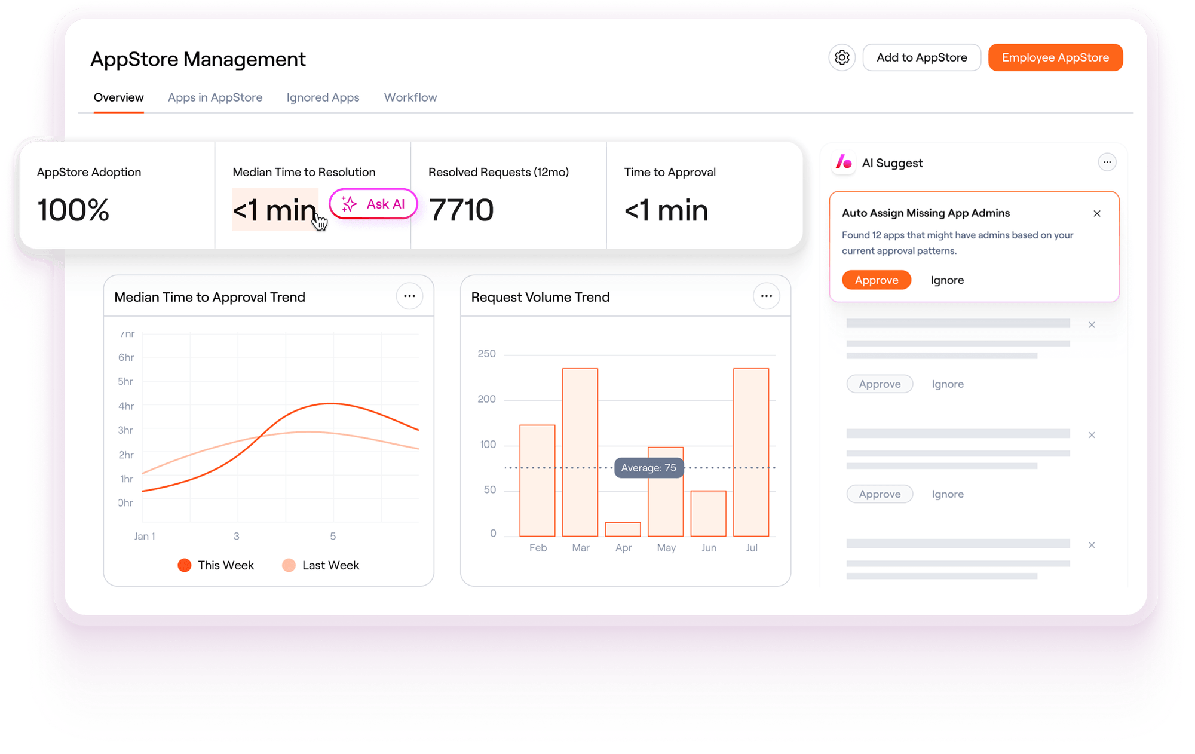Toggle Last Week legend series
This screenshot has width=1195, height=754.
pyautogui.click(x=321, y=565)
